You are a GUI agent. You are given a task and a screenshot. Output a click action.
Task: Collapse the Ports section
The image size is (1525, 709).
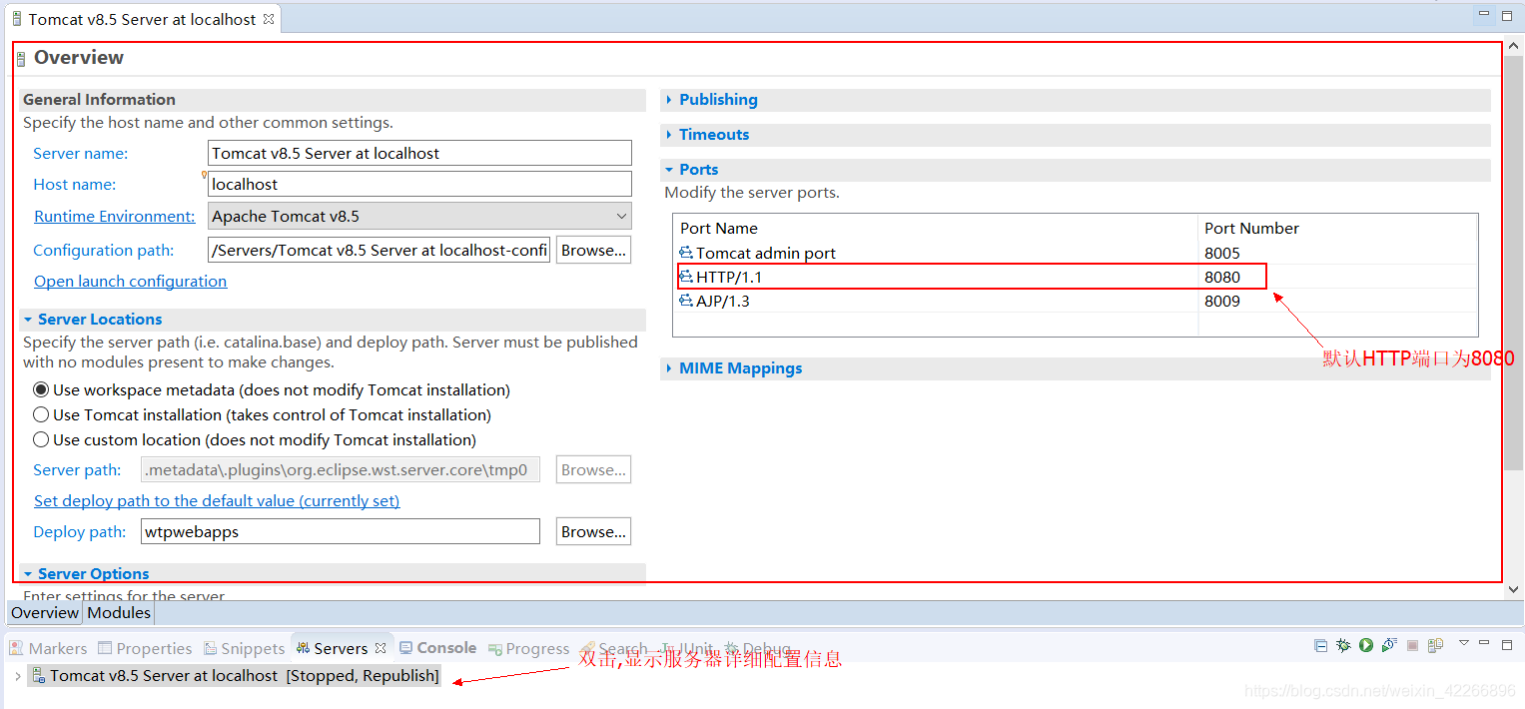pos(669,170)
